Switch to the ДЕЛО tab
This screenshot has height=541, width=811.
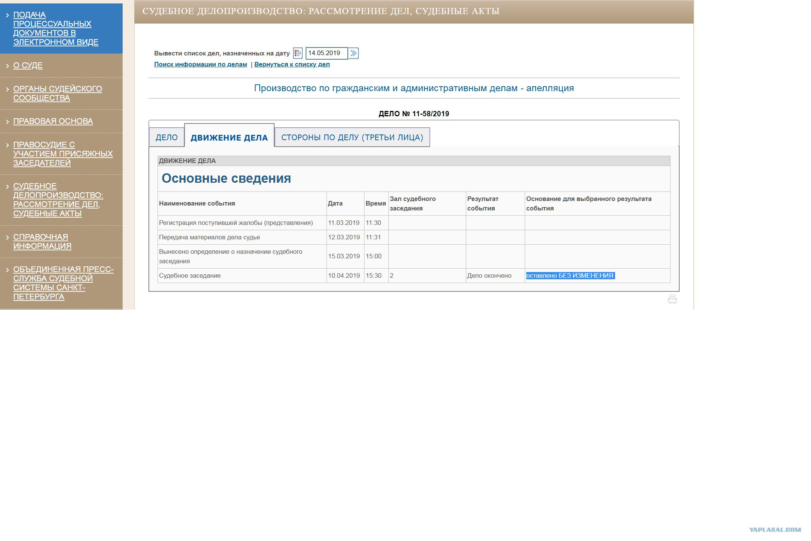click(x=166, y=137)
